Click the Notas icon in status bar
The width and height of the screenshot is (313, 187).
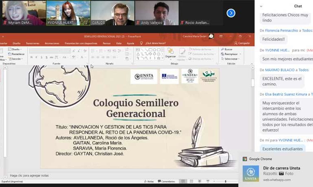pos(149,181)
